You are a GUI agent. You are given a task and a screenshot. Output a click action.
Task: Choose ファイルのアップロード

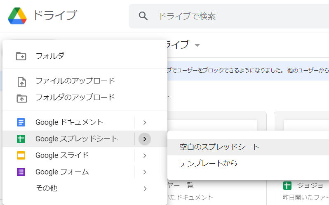point(85,81)
